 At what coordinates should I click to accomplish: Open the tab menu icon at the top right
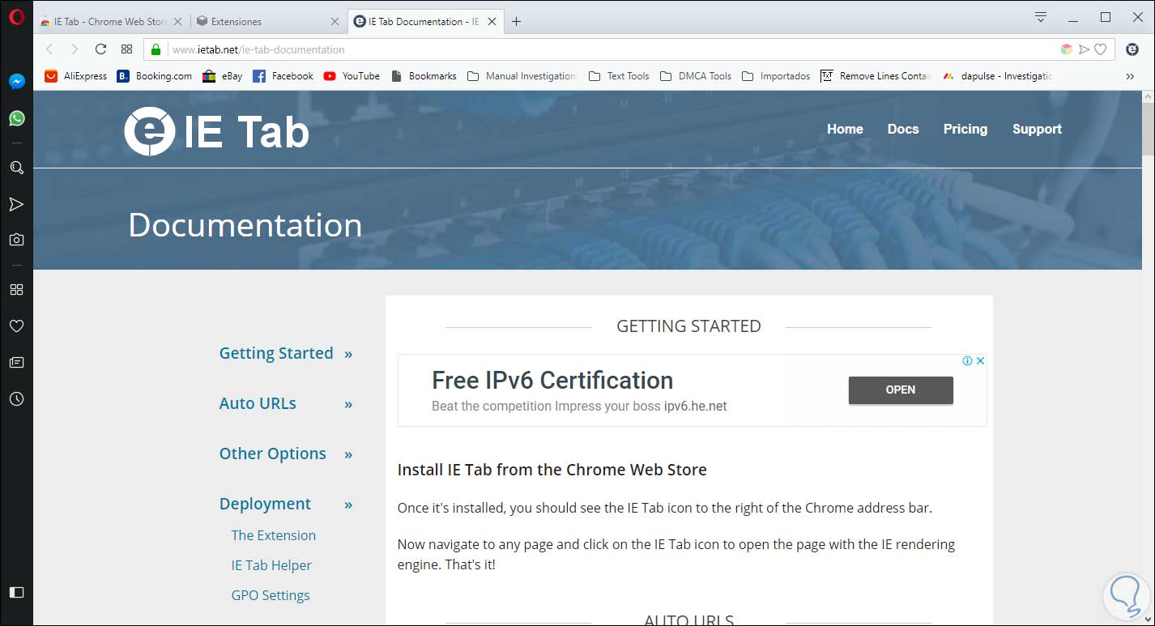pos(1042,17)
